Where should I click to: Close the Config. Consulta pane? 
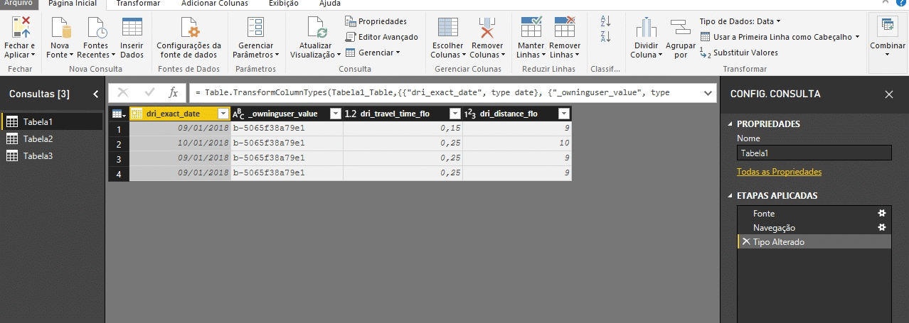[x=889, y=94]
